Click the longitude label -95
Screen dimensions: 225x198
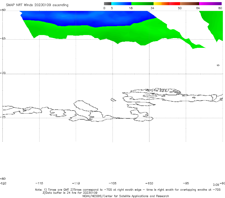[186, 183]
